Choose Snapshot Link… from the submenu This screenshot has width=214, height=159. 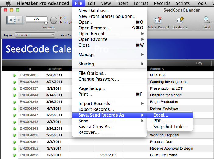(170, 127)
